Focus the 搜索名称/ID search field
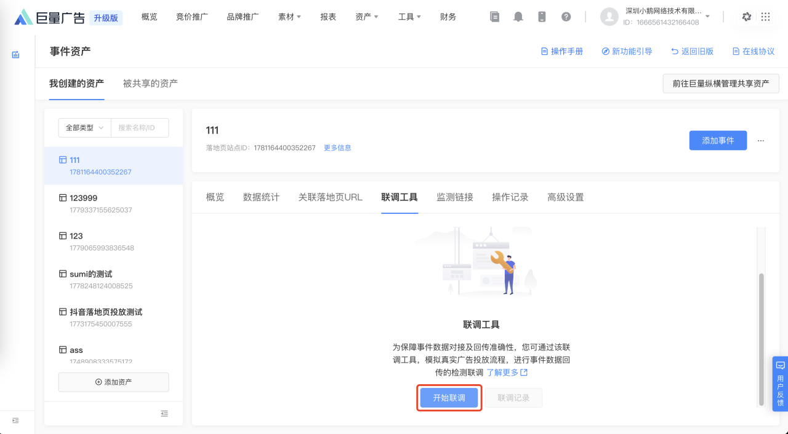Viewport: 788px width, 434px height. [x=140, y=128]
